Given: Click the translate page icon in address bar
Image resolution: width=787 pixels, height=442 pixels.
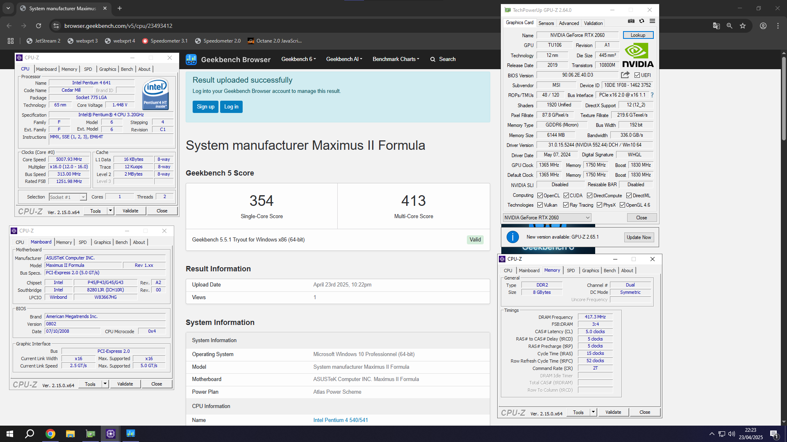Looking at the screenshot, I should (x=716, y=26).
